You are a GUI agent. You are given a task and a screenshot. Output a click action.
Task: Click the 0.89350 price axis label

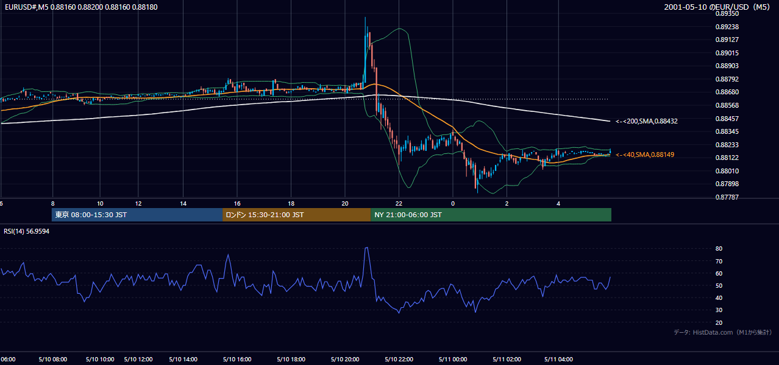(727, 13)
